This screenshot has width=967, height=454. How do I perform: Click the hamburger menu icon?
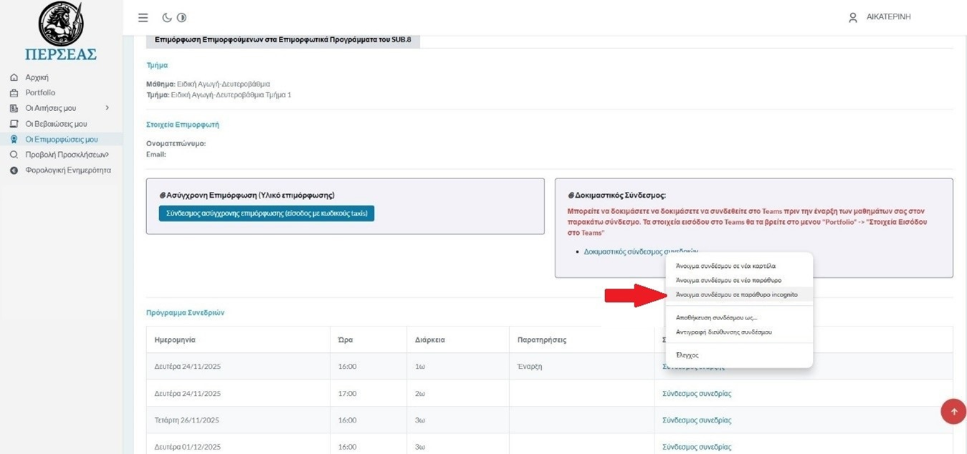click(143, 18)
